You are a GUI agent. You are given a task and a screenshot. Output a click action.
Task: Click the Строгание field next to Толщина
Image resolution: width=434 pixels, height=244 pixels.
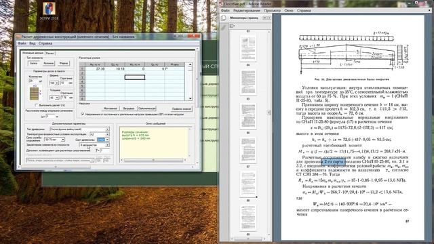click(64, 98)
